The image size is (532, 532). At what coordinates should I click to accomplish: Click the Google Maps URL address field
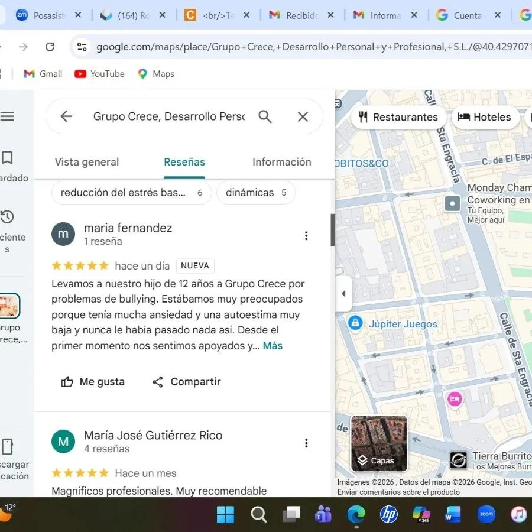pos(313,47)
